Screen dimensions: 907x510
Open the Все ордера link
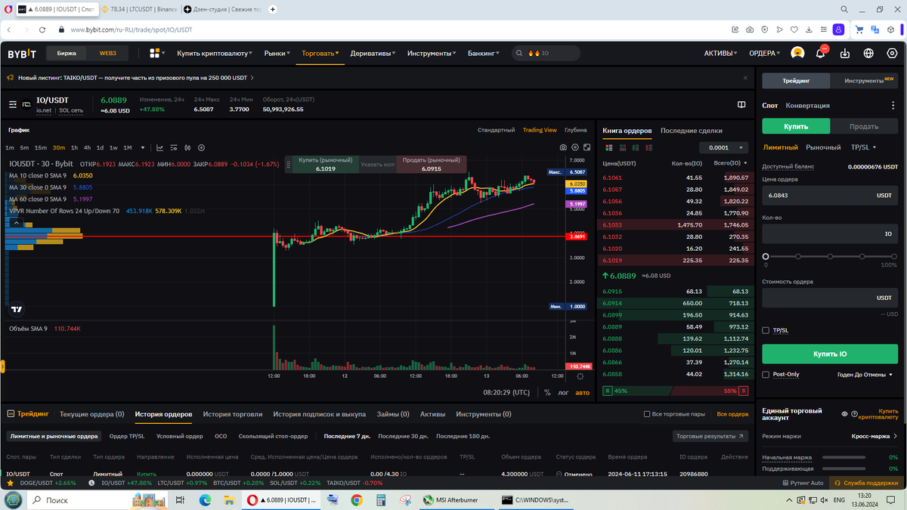click(x=732, y=414)
